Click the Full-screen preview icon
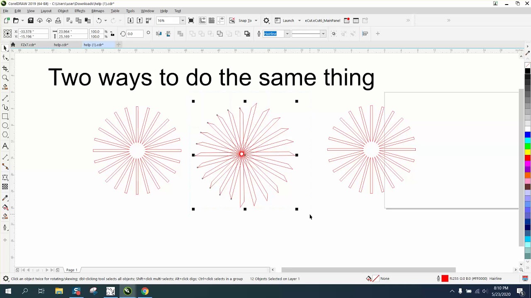This screenshot has height=298, width=531. click(x=191, y=20)
